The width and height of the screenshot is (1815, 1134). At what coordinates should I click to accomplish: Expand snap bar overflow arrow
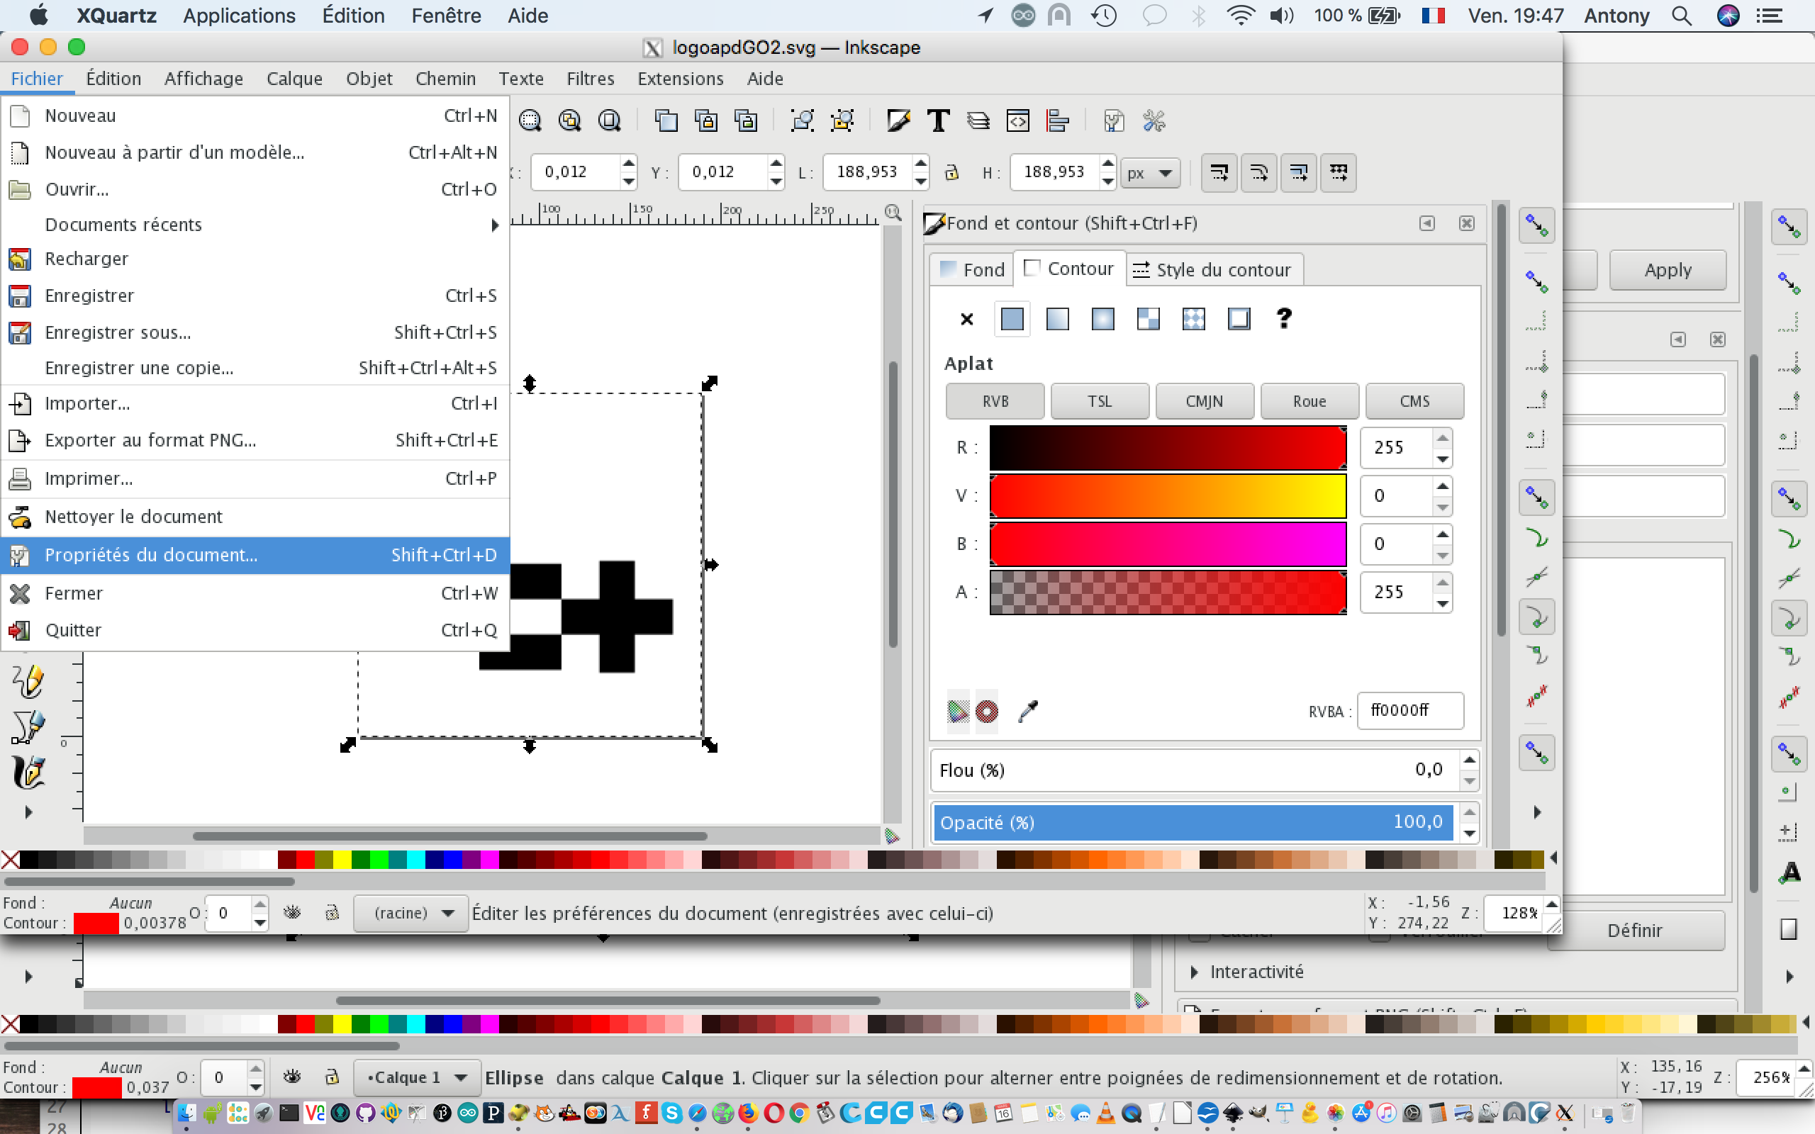pos(1537,812)
